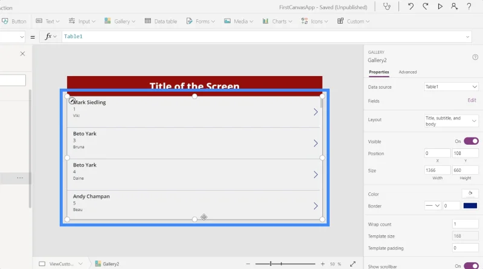This screenshot has width=483, height=269.
Task: Open Gallery2 help icon in properties
Action: 475,57
